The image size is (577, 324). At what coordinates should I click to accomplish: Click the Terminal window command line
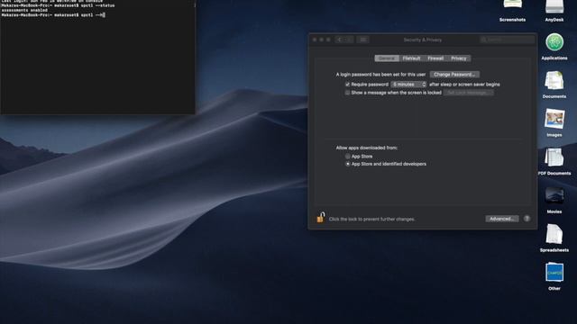pyautogui.click(x=53, y=15)
